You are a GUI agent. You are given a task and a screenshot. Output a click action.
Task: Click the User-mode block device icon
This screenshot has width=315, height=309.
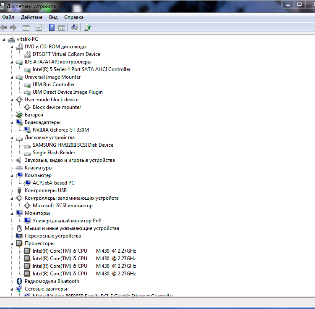click(x=19, y=100)
